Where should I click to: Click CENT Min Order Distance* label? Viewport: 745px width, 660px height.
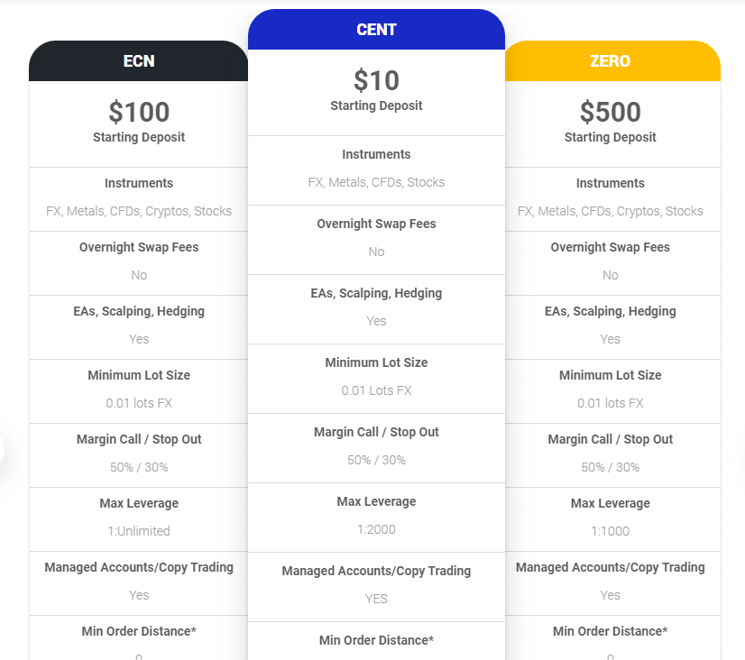(x=376, y=640)
